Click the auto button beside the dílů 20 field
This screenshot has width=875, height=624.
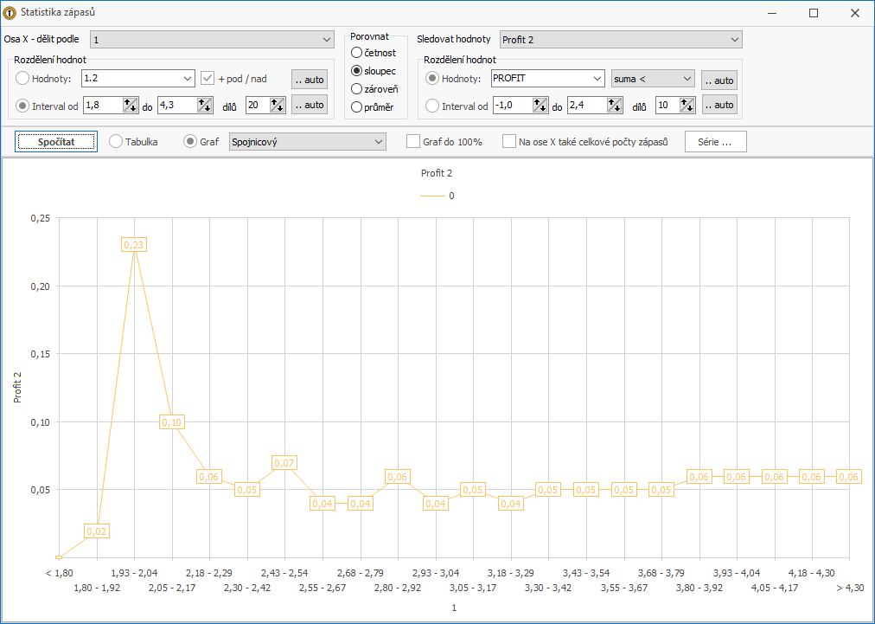[310, 105]
